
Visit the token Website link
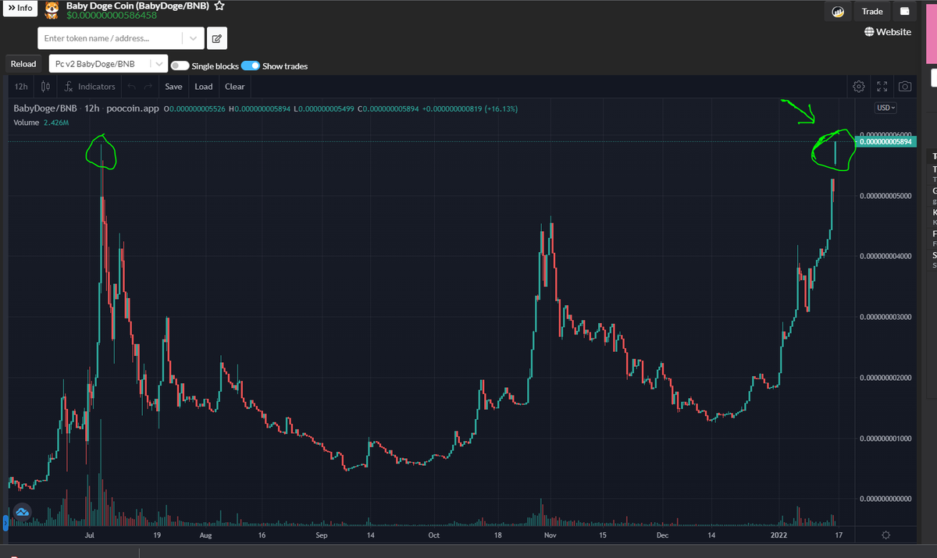click(888, 32)
